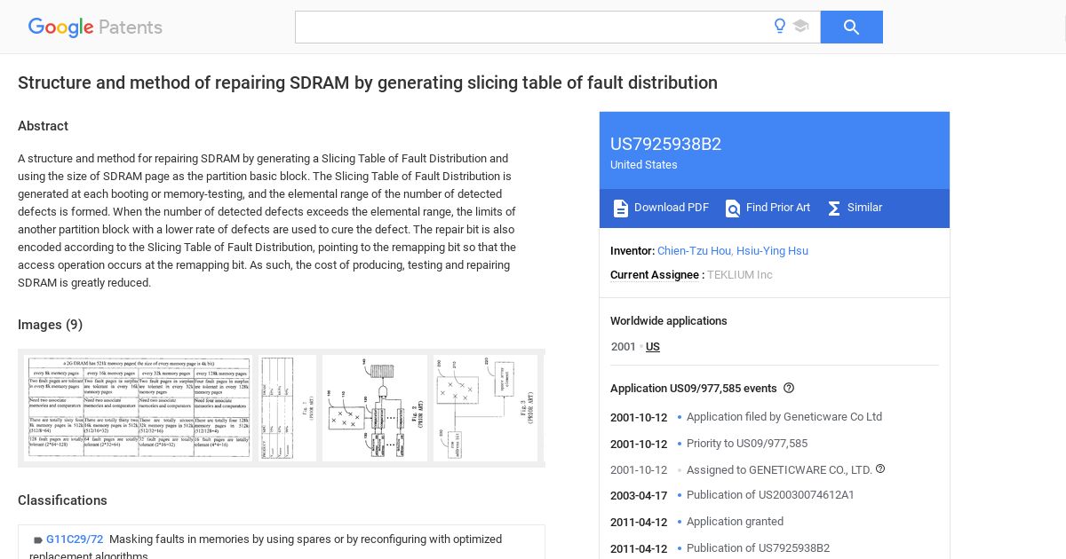Open classification G11C29/72 link

(75, 539)
